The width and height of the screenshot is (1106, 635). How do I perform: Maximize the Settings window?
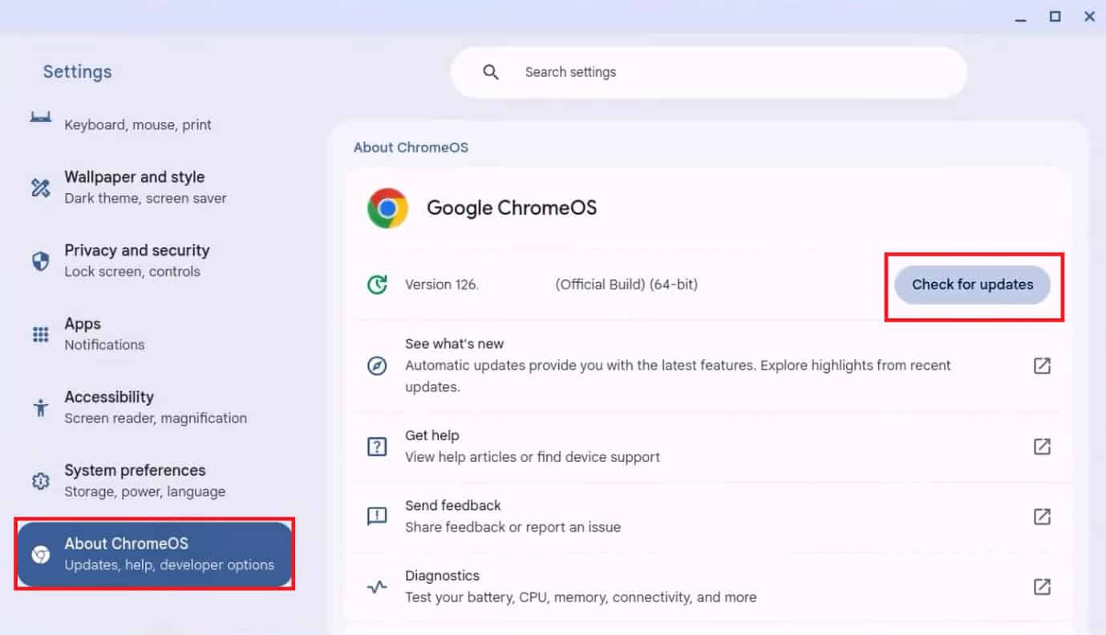tap(1055, 17)
